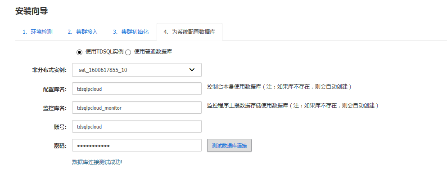Focus the 密码 password field
This screenshot has width=447, height=187.
pyautogui.click(x=136, y=146)
